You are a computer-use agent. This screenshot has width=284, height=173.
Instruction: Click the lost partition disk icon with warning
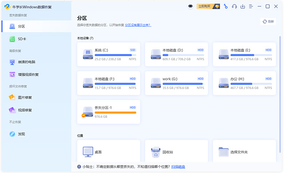pos(87,112)
